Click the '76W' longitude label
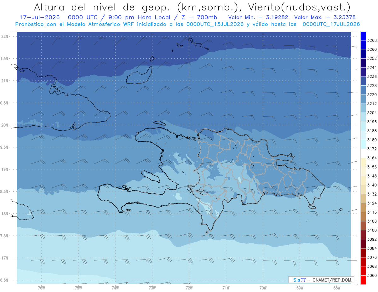 pyautogui.click(x=41, y=288)
